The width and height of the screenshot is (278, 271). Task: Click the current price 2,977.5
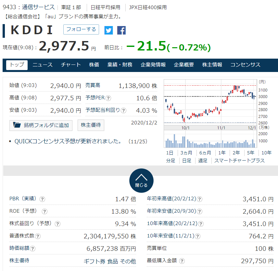coord(64,46)
